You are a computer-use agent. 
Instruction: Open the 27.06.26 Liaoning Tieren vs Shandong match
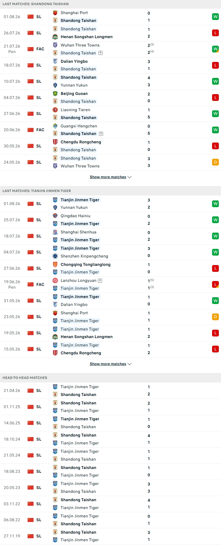(110, 114)
